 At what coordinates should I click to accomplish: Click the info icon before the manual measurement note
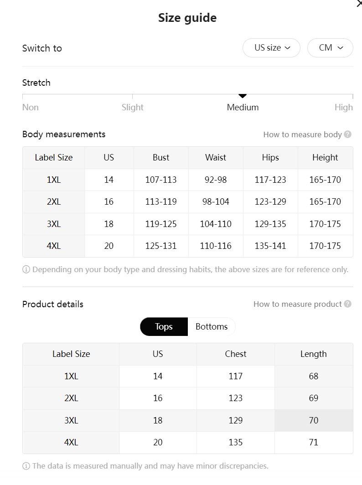click(26, 466)
